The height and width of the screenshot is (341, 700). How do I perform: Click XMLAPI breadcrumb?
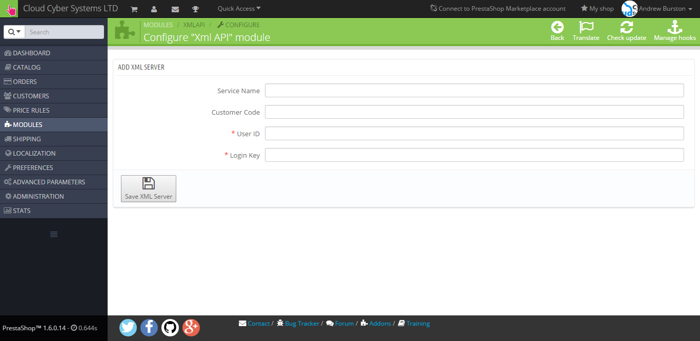click(x=194, y=25)
